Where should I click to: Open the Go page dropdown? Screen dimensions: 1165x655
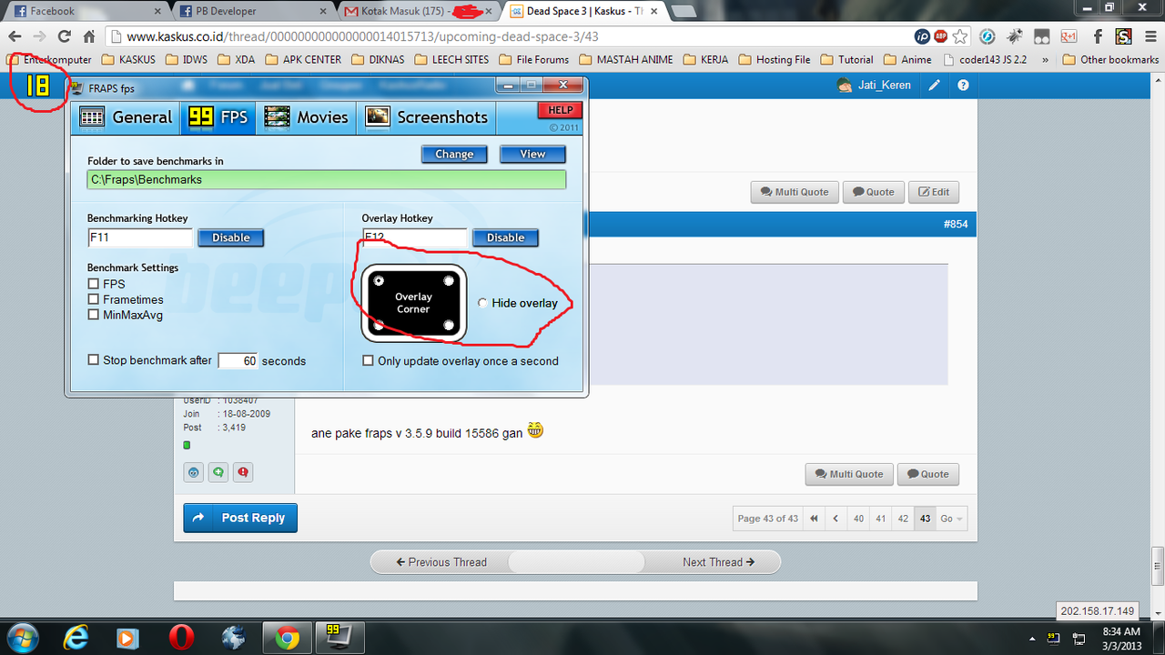click(x=952, y=519)
